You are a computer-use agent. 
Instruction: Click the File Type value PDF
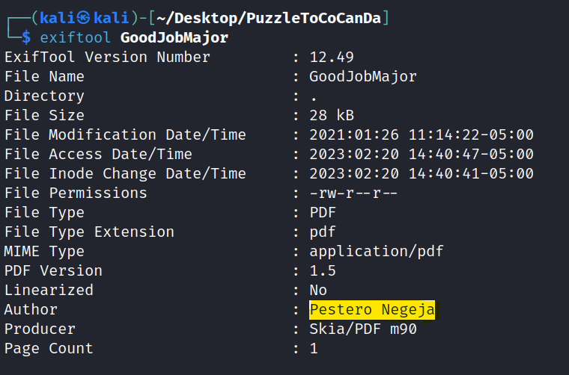(323, 212)
